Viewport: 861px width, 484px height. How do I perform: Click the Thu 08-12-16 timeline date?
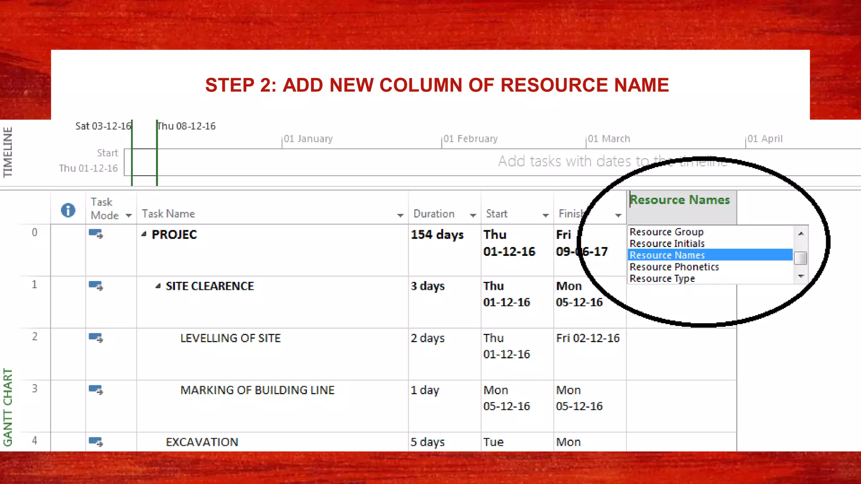tap(186, 126)
